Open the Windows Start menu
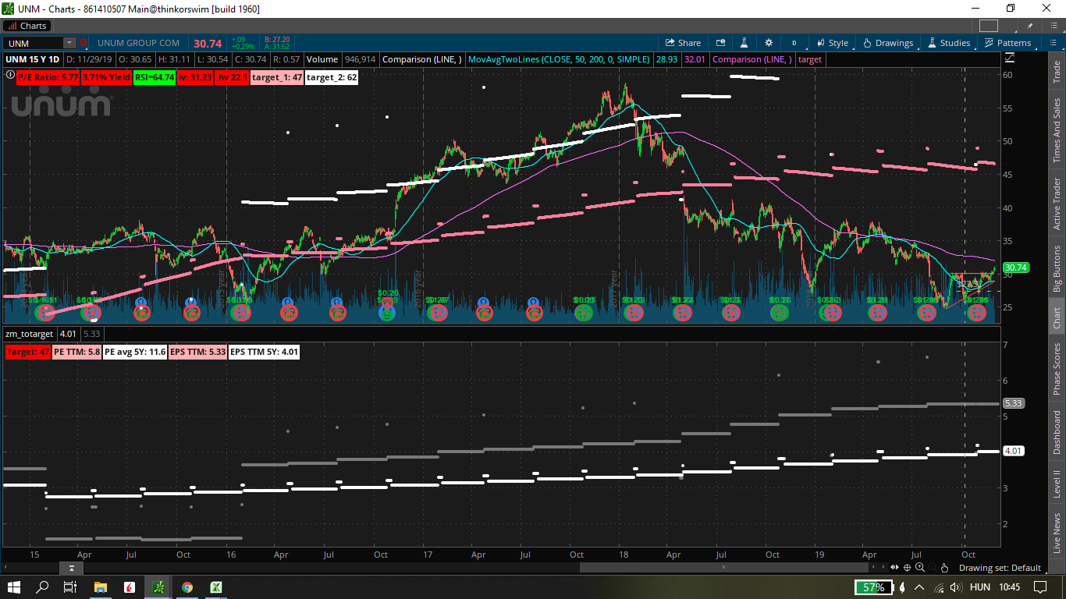The image size is (1066, 599). tap(15, 587)
